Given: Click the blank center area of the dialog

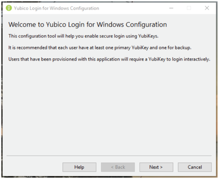Looking at the screenshot, I should (109, 109).
